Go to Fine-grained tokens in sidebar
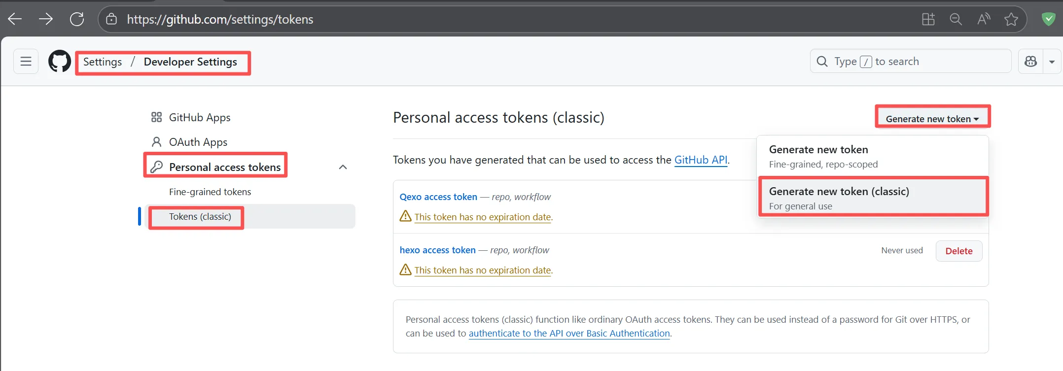This screenshot has height=371, width=1063. click(x=210, y=192)
